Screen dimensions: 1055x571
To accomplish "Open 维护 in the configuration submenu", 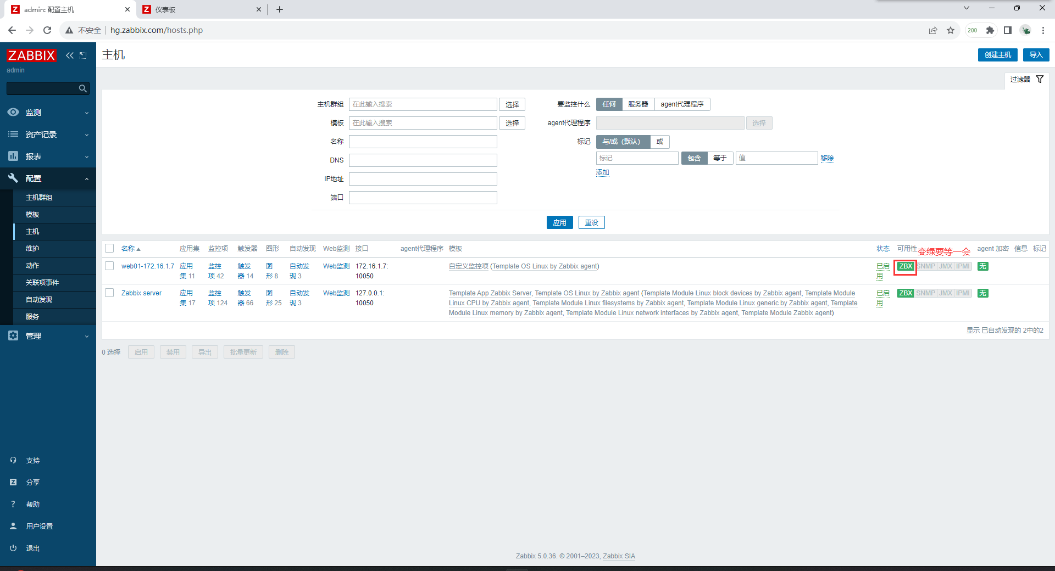I will coord(54,249).
